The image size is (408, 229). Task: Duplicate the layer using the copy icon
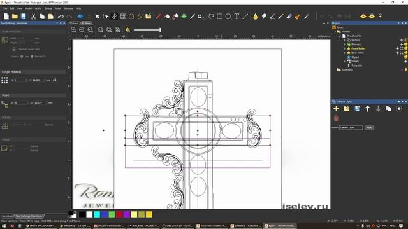click(388, 109)
